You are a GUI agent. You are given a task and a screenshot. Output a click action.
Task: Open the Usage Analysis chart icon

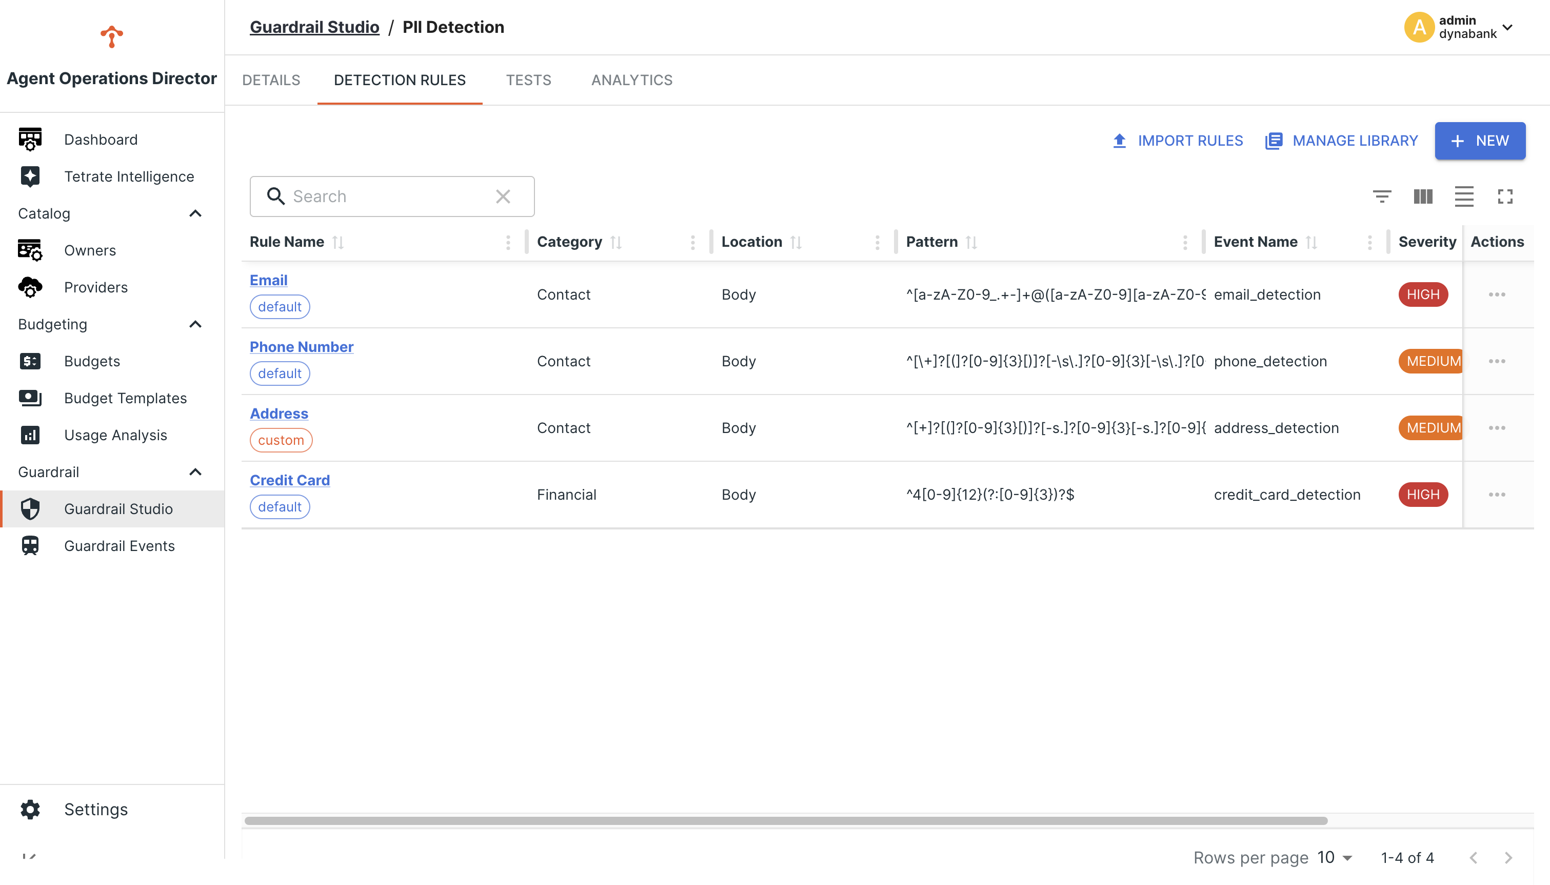click(30, 435)
